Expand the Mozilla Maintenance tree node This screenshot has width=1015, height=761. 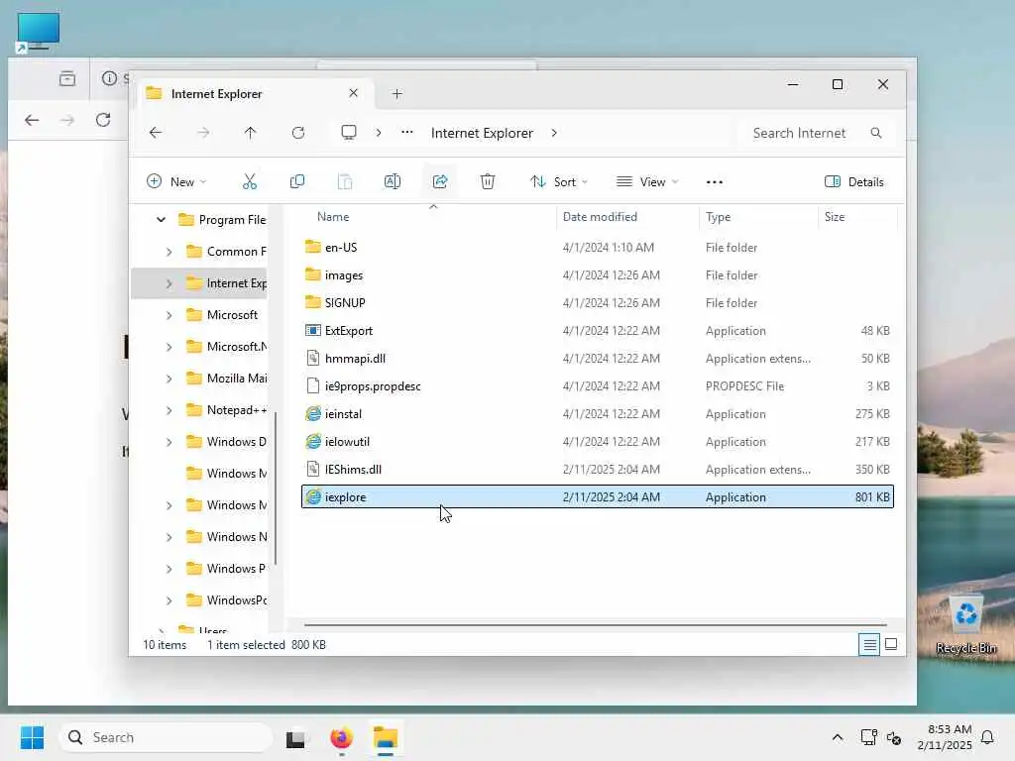coord(169,379)
